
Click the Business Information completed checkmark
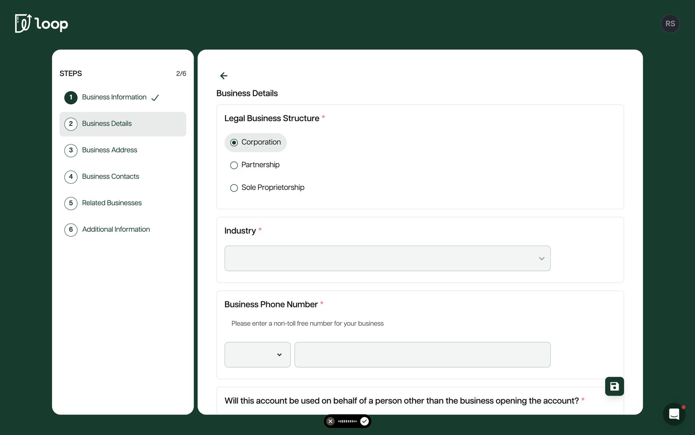tap(155, 98)
